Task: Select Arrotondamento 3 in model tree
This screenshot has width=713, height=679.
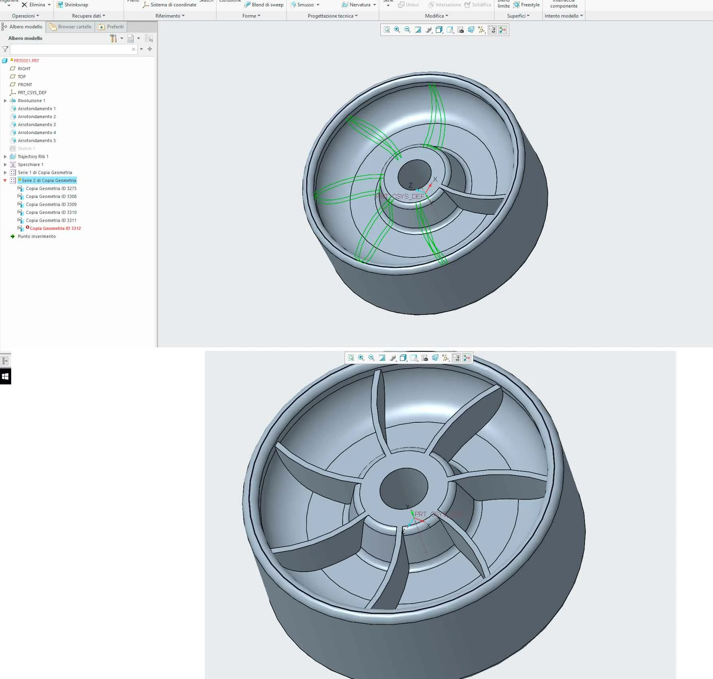Action: coord(37,125)
